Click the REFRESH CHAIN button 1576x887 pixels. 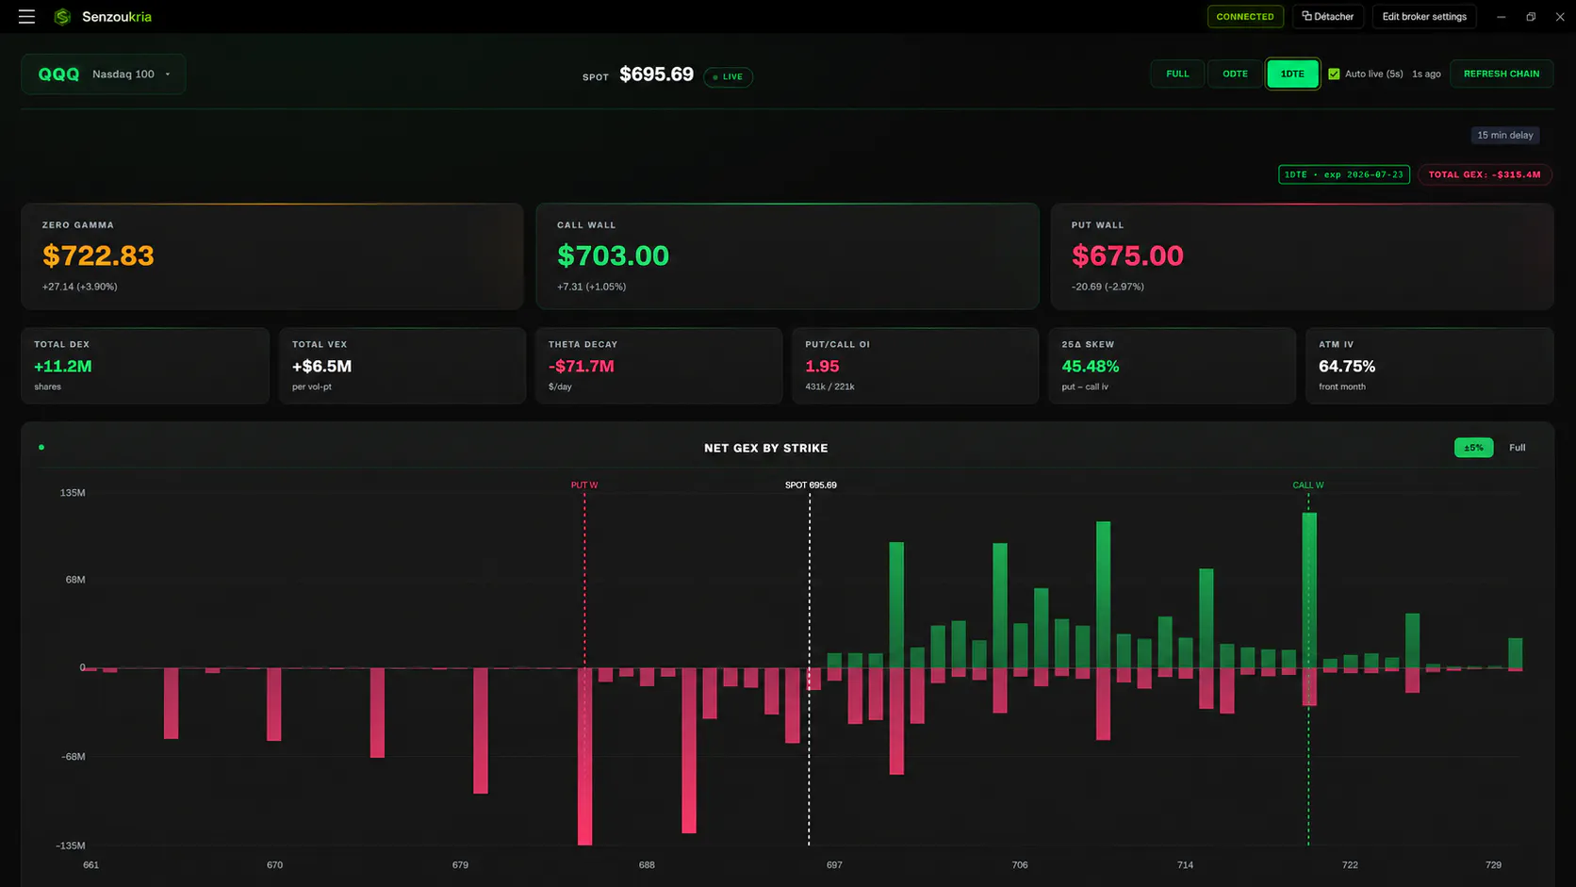pyautogui.click(x=1502, y=74)
